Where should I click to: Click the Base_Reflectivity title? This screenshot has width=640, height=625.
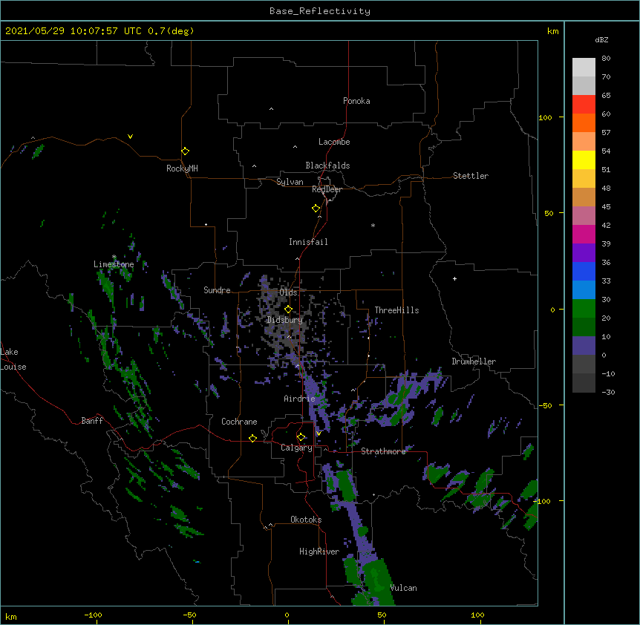(320, 11)
